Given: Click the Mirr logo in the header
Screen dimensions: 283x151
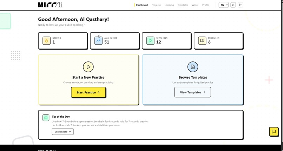Looking at the screenshot, I should (50, 5).
